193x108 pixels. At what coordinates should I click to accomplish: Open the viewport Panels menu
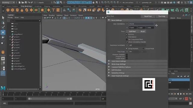click(x=81, y=15)
